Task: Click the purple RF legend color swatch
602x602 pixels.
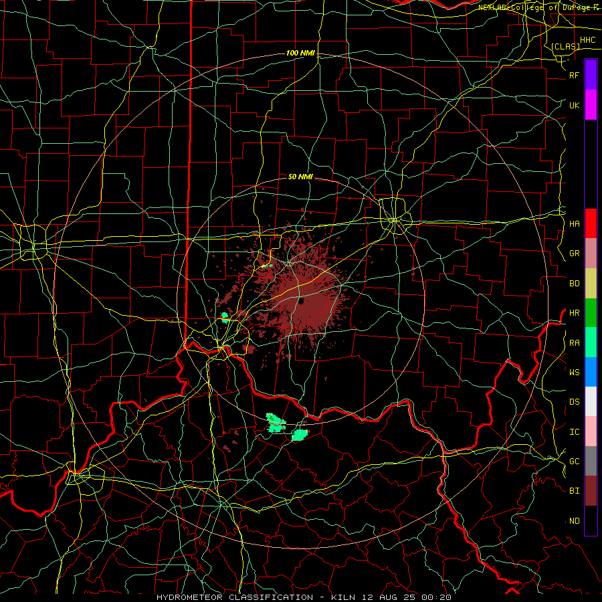Action: pyautogui.click(x=591, y=75)
